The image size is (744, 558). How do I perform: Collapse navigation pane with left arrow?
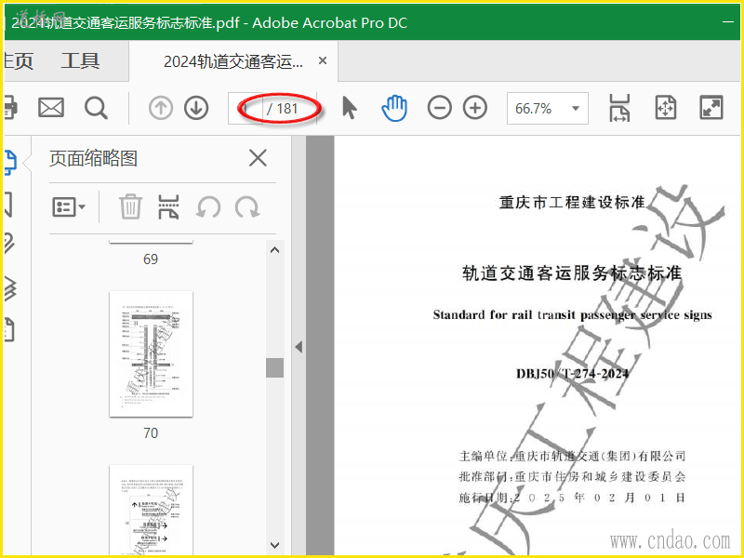299,347
